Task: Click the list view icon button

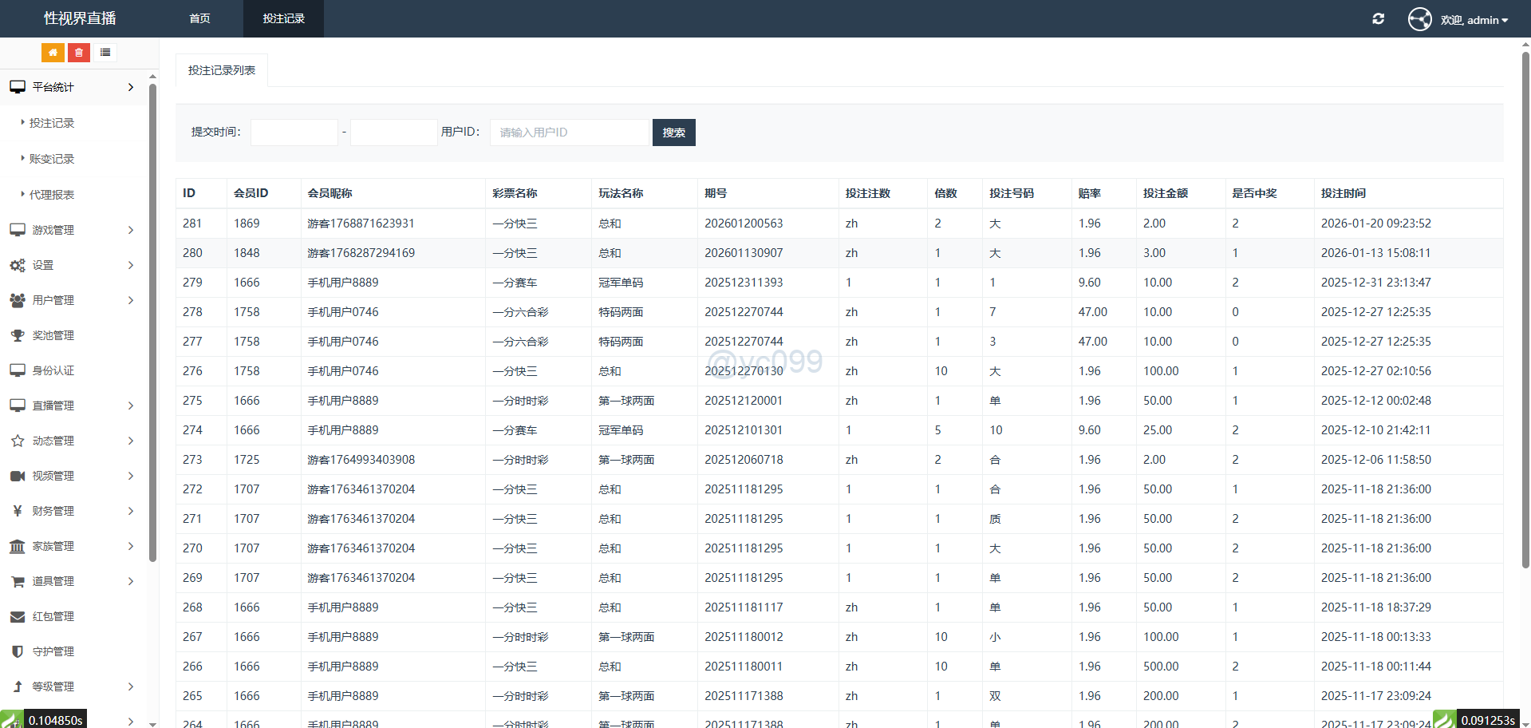Action: pos(105,53)
